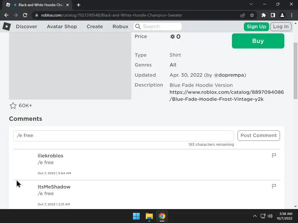Click the Log In button
Image resolution: width=298 pixels, height=223 pixels.
281,26
